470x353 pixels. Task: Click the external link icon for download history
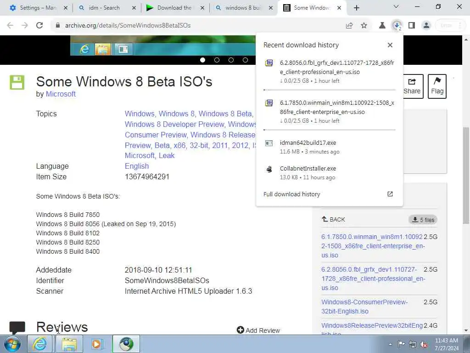coord(390,194)
